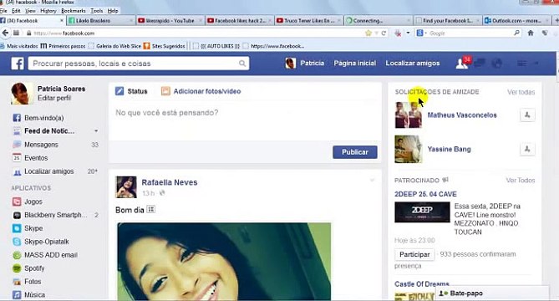Click the Spotify icon in sidebar
This screenshot has height=301, width=559.
(17, 268)
